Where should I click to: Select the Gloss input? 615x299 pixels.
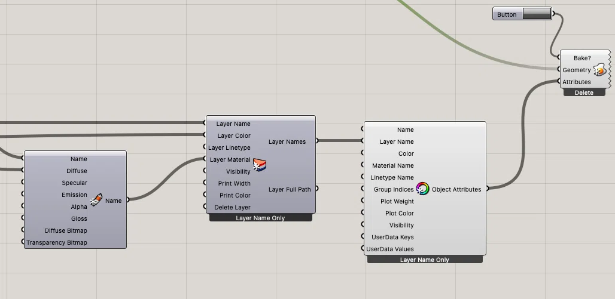pyautogui.click(x=79, y=219)
